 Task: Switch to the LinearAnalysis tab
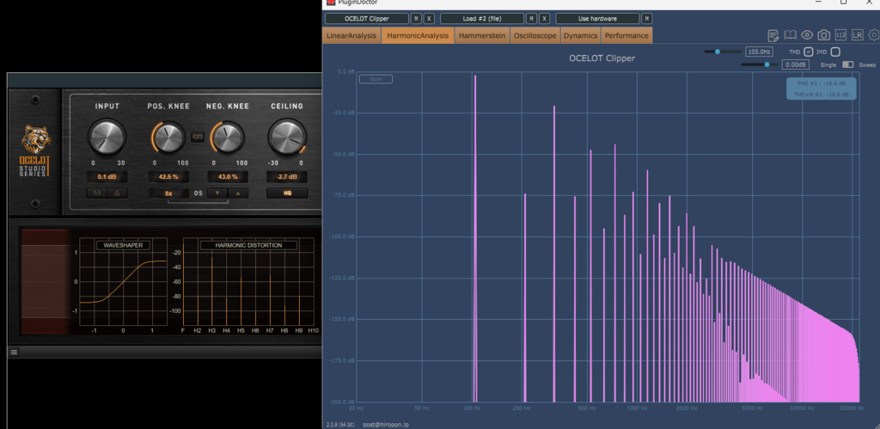[x=351, y=35]
